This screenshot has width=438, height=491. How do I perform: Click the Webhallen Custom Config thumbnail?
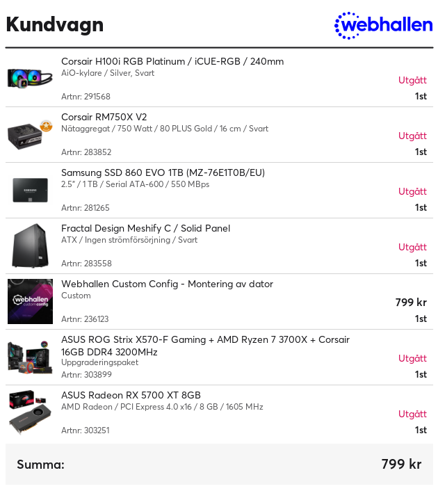click(30, 301)
